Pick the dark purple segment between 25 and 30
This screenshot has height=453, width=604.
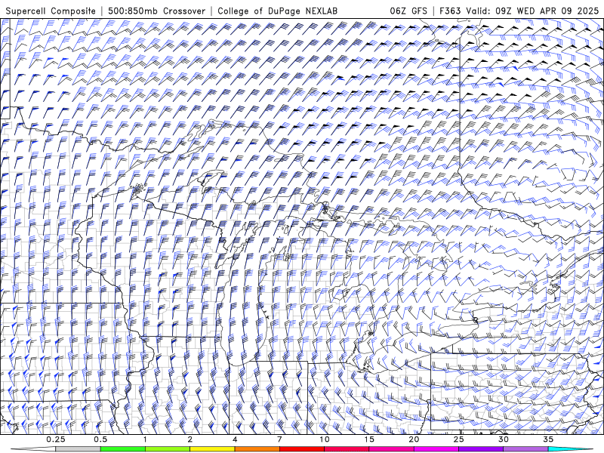481,449
